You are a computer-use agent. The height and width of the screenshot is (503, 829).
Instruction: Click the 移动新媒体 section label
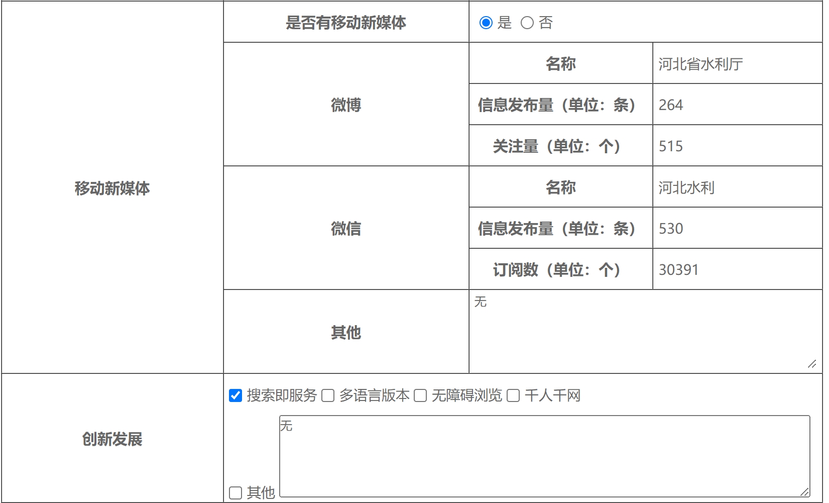coord(112,188)
